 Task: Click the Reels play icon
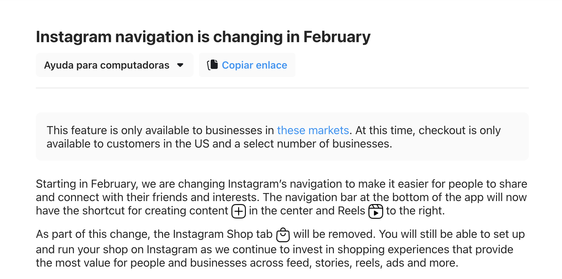click(375, 211)
